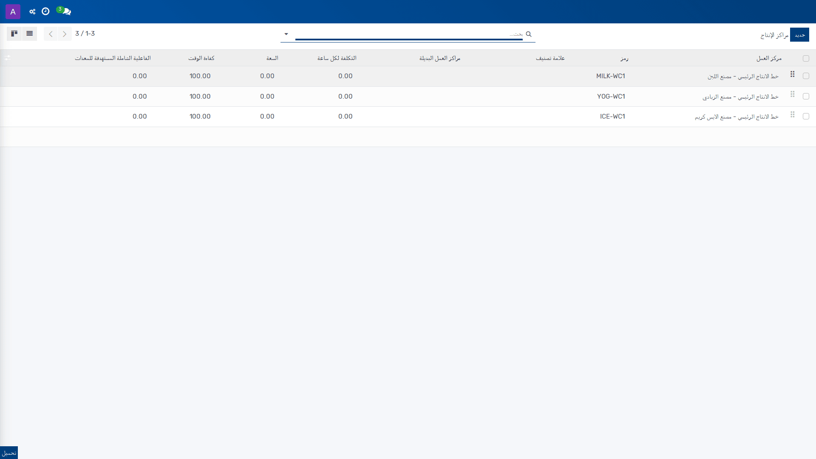Open the activities clock icon
Screen dimensions: 816x459
tap(45, 11)
